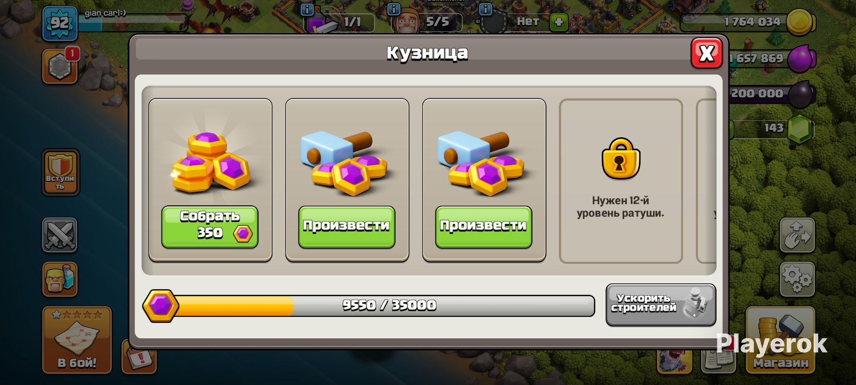Add shield with green plus button
This screenshot has width=856, height=385.
pos(559,22)
